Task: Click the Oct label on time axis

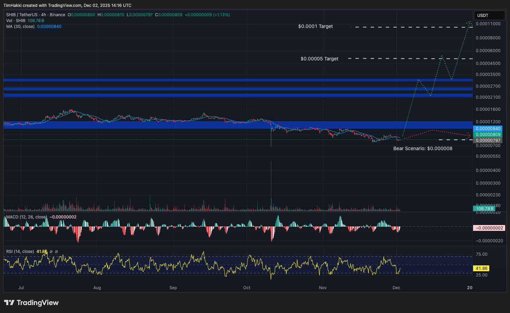Action: click(x=247, y=287)
